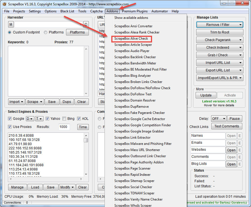
Task: Open the Import/Export URL's & PR dropdown
Action: click(x=220, y=78)
